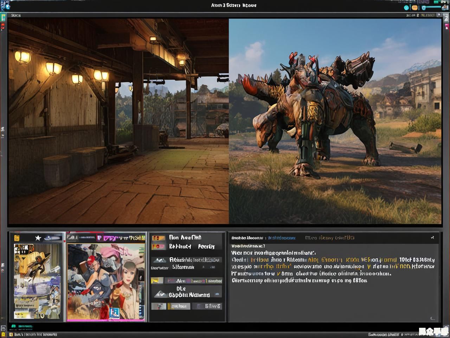The image size is (450, 338).
Task: Click the resize grip at text panel bottom-right
Action: (432, 318)
